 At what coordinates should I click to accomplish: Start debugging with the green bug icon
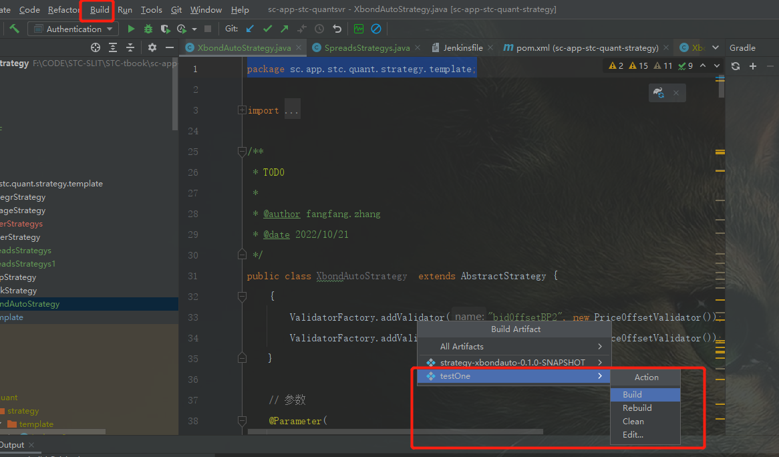point(148,29)
